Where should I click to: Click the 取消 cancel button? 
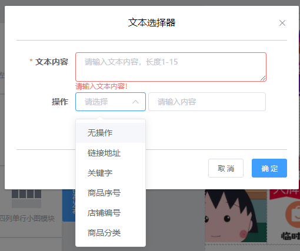226,168
